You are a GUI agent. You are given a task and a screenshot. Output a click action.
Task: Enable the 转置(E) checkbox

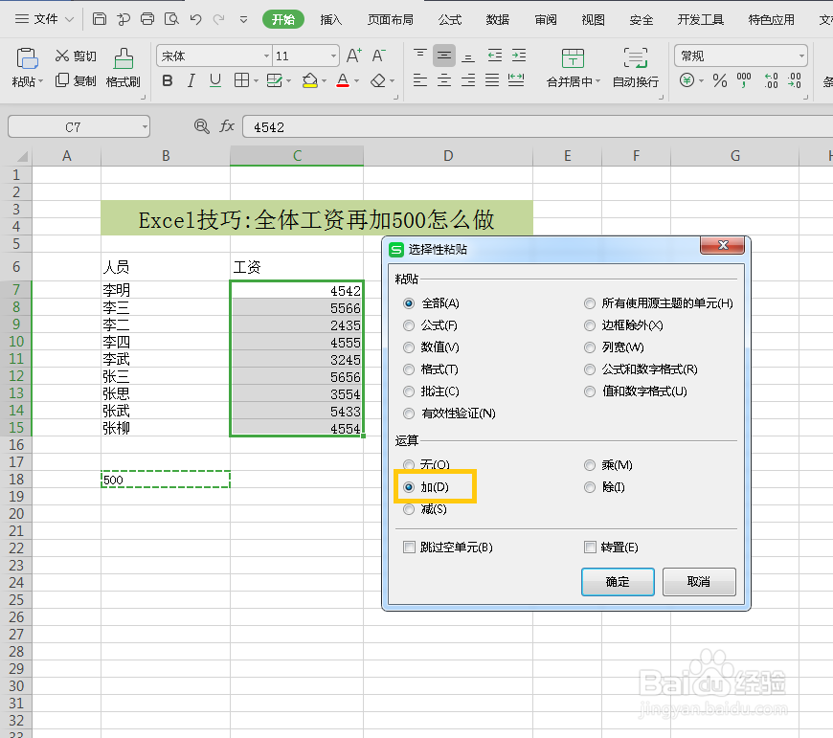(x=589, y=546)
